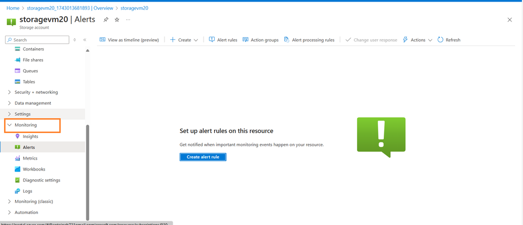
Task: Click the File shares icon in sidebar
Action: [x=18, y=60]
